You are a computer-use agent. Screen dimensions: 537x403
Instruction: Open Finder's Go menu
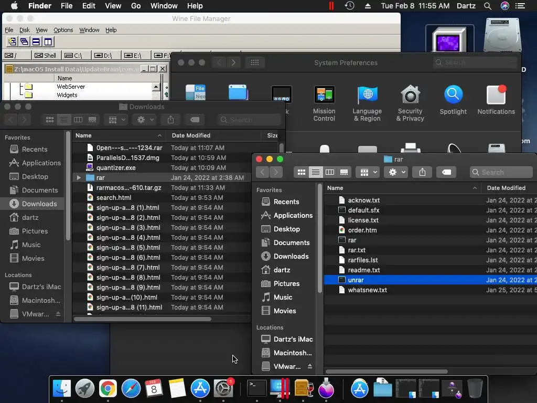136,6
